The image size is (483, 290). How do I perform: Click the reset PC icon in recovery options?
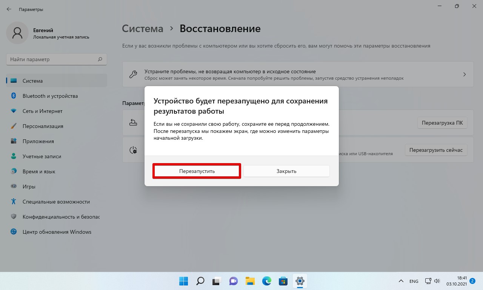[x=133, y=122]
